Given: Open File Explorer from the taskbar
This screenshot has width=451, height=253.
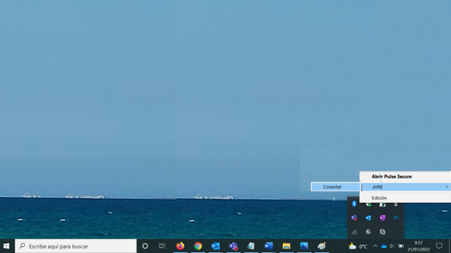Looking at the screenshot, I should [286, 246].
